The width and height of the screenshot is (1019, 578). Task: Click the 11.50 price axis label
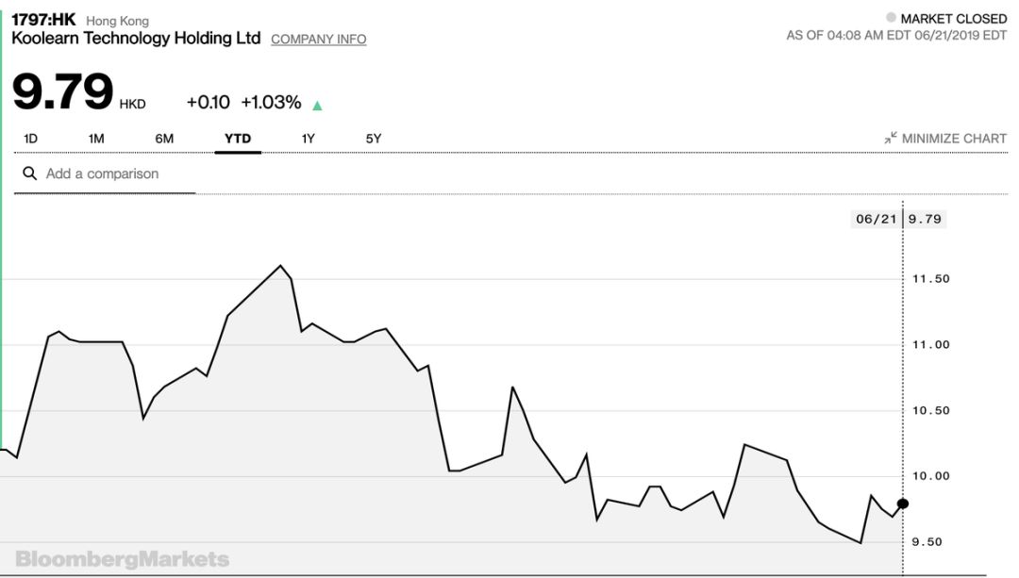[929, 279]
